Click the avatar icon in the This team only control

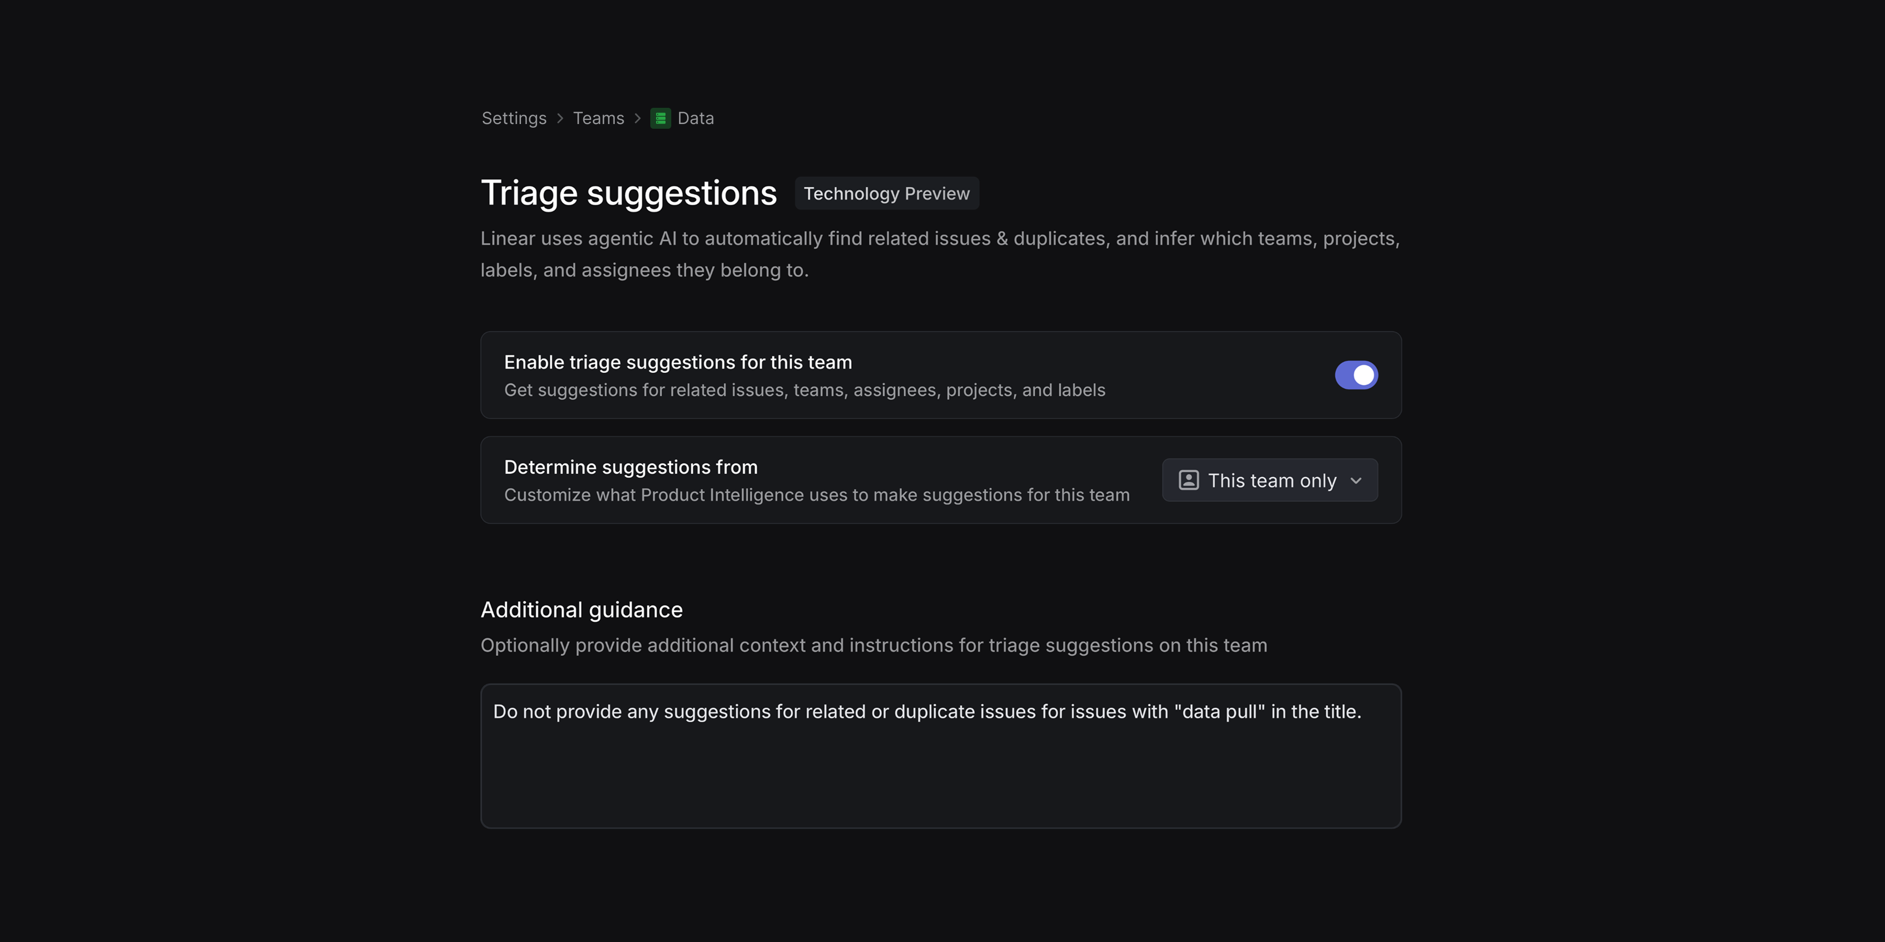pyautogui.click(x=1189, y=480)
